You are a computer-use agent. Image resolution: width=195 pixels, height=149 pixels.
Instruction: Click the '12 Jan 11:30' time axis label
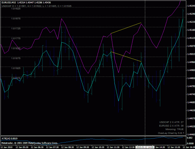113,147
